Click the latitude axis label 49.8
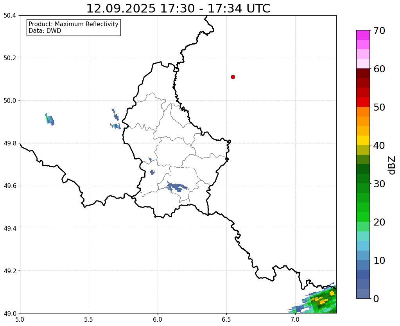This screenshot has height=326, width=400. [x=10, y=143]
